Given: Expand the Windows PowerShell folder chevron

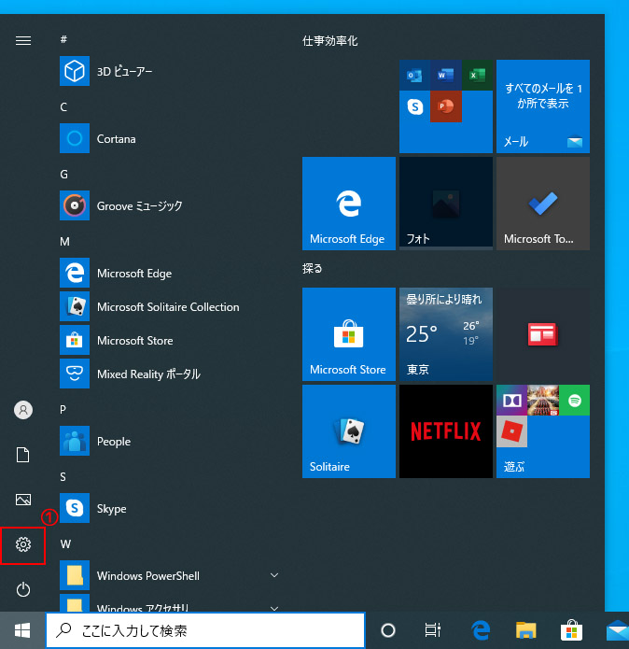Looking at the screenshot, I should click(x=273, y=575).
